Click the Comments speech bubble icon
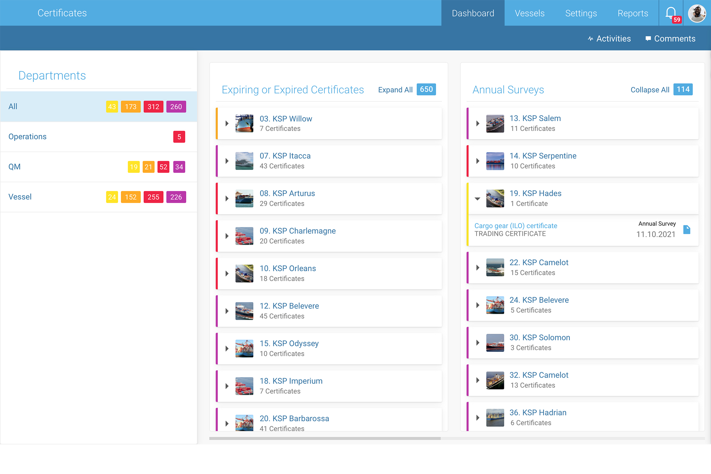This screenshot has height=474, width=711. point(648,39)
